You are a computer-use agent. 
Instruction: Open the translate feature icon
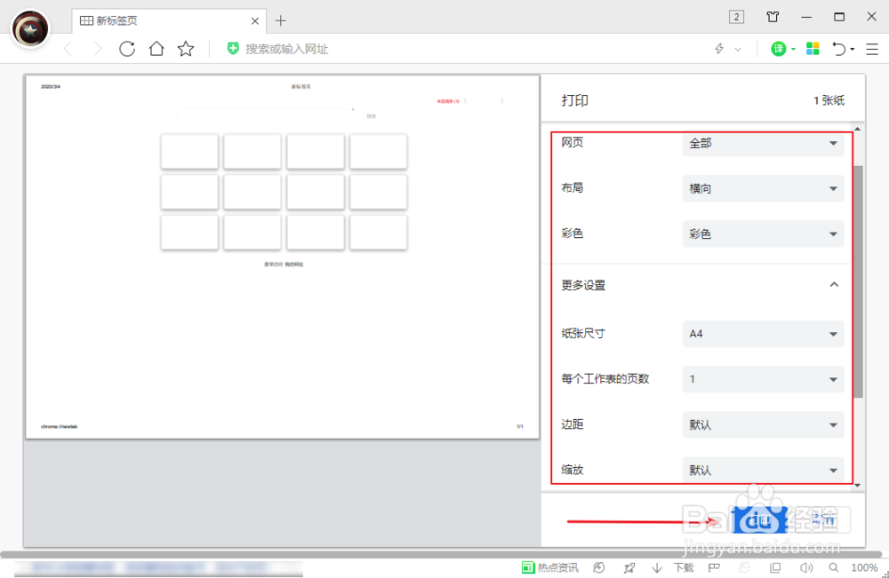point(780,49)
